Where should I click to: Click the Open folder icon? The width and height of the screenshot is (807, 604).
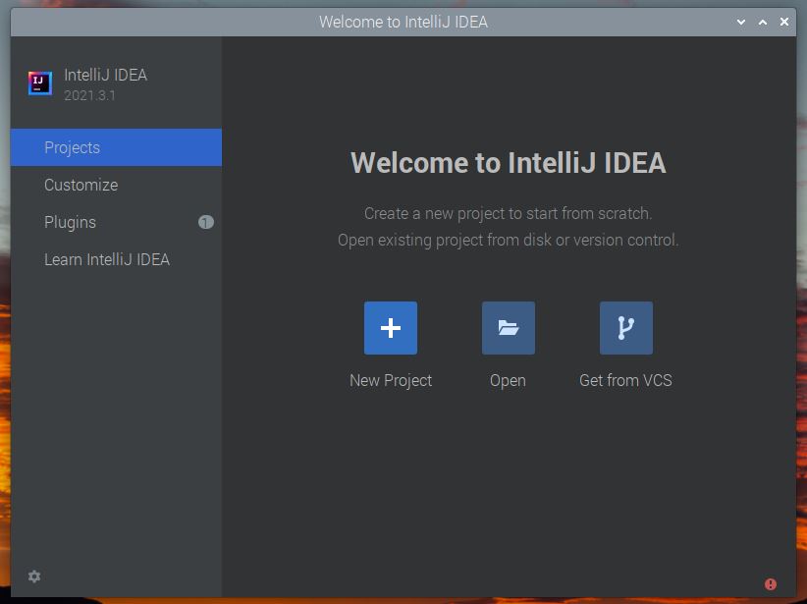508,328
